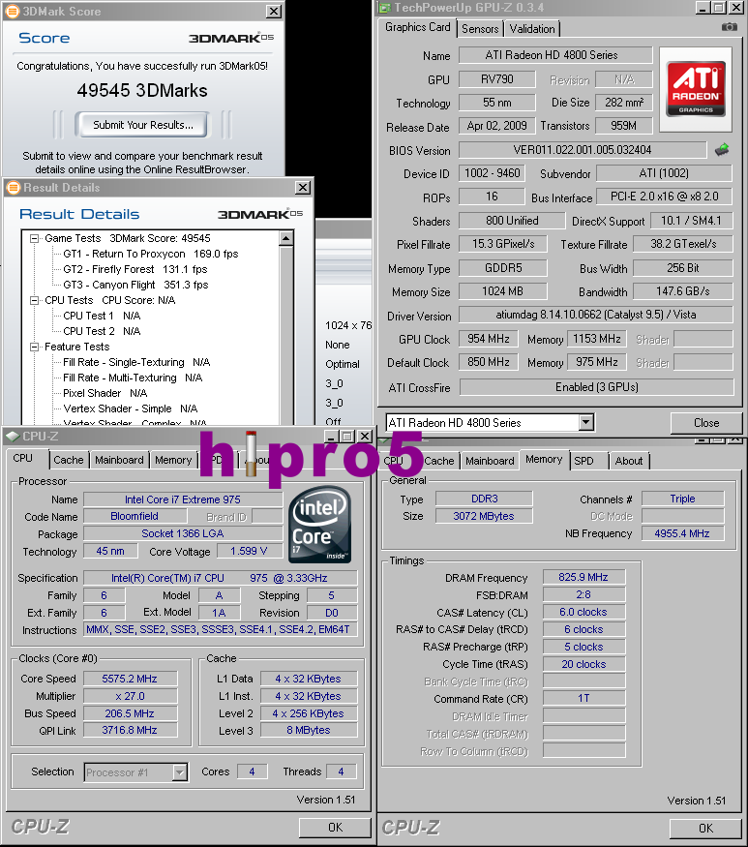Open the Memory tab in left CPU-Z
748x847 pixels.
point(173,460)
